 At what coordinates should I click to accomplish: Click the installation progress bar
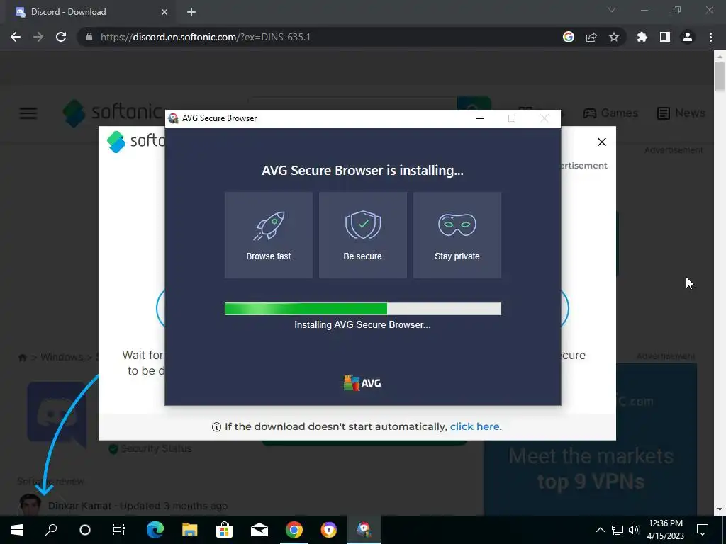pyautogui.click(x=362, y=309)
